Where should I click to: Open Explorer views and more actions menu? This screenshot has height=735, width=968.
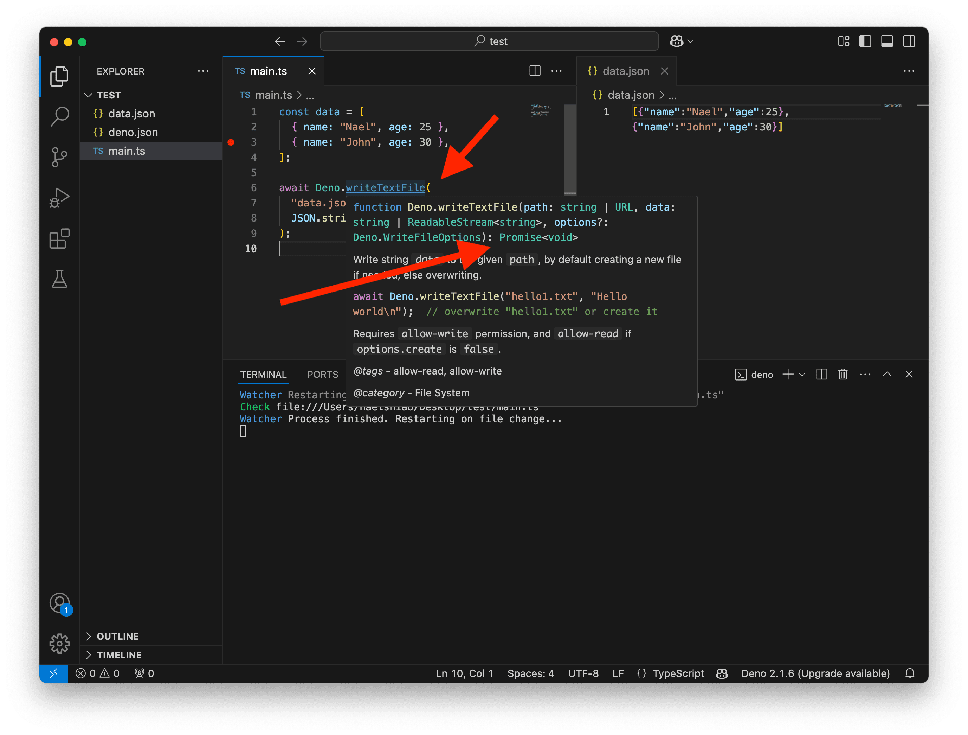pyautogui.click(x=203, y=71)
